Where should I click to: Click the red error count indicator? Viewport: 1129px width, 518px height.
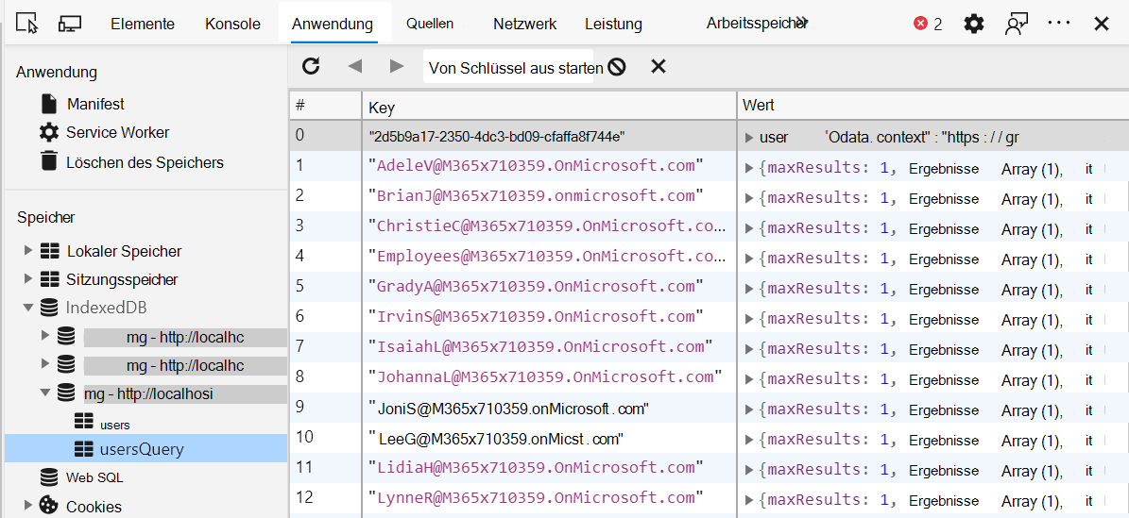(928, 24)
